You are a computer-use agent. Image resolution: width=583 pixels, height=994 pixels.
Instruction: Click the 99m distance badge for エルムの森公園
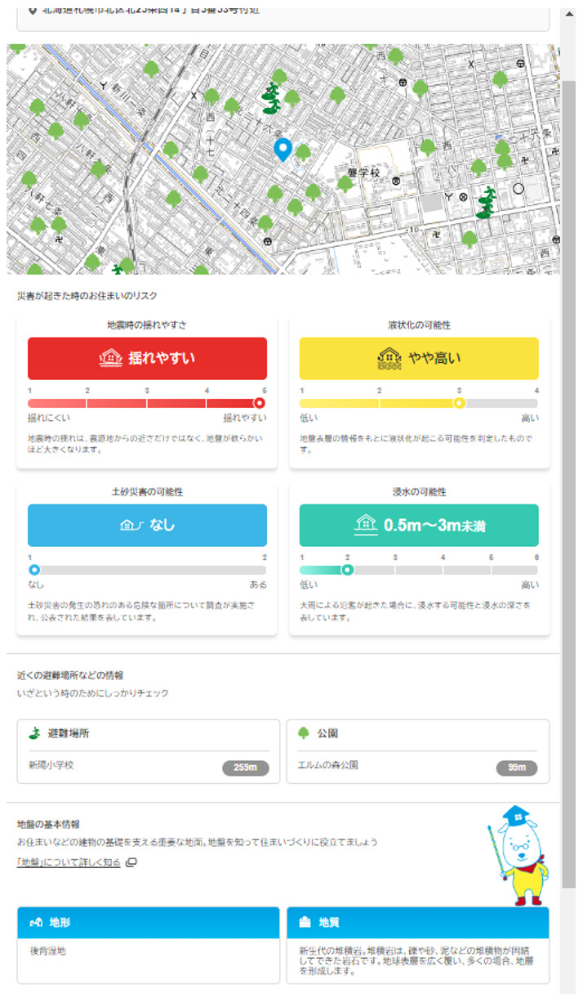(516, 768)
